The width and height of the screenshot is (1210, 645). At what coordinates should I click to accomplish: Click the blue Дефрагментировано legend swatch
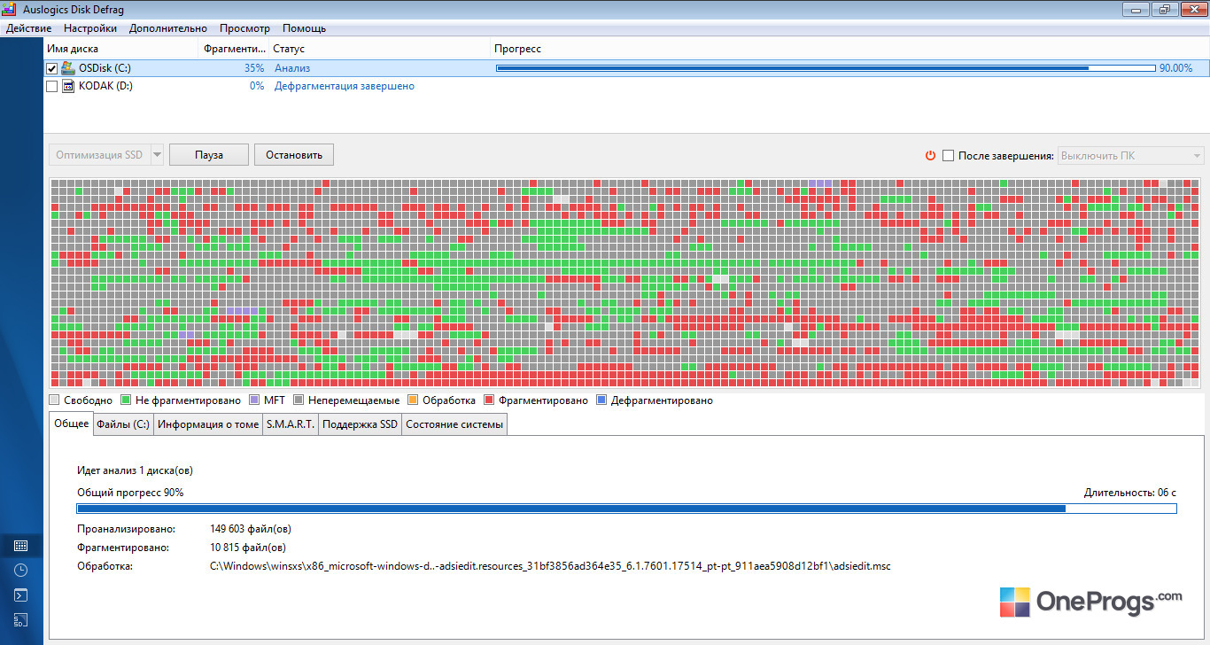602,400
